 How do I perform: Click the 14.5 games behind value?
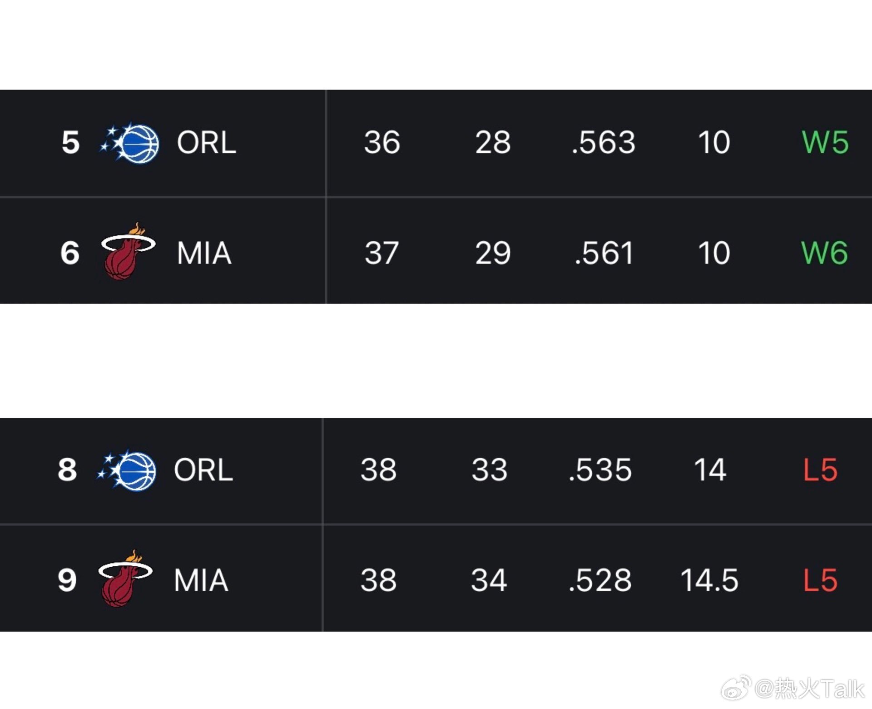[709, 580]
